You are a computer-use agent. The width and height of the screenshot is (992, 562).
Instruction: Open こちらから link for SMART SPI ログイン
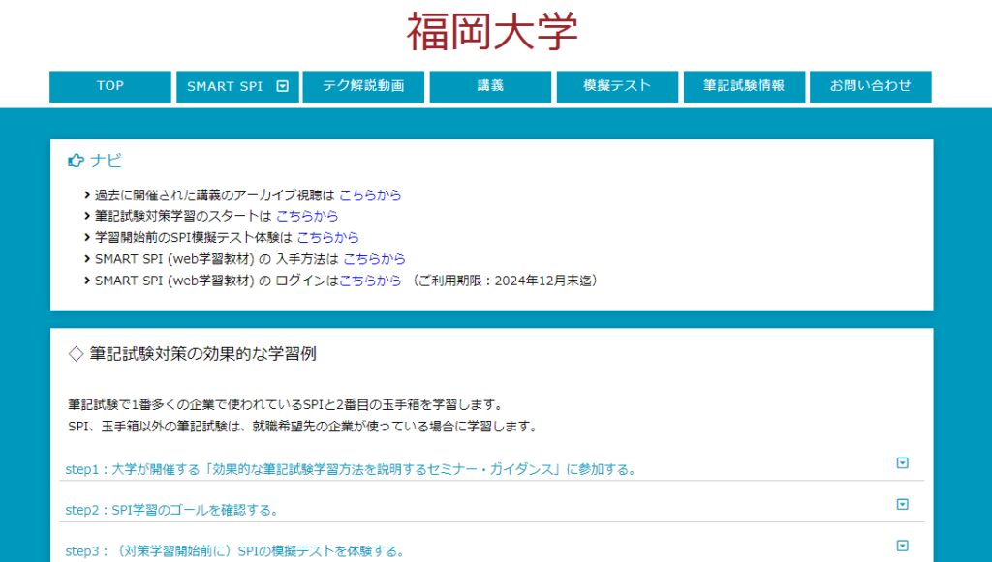click(x=370, y=281)
